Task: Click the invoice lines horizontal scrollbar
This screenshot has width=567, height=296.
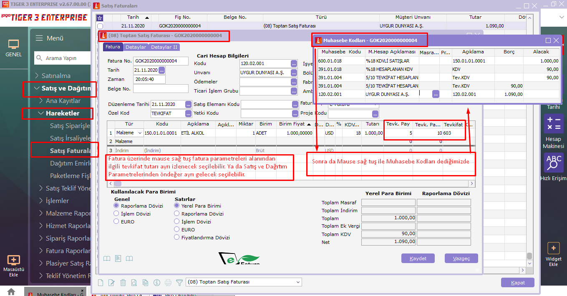Action: tap(291, 183)
